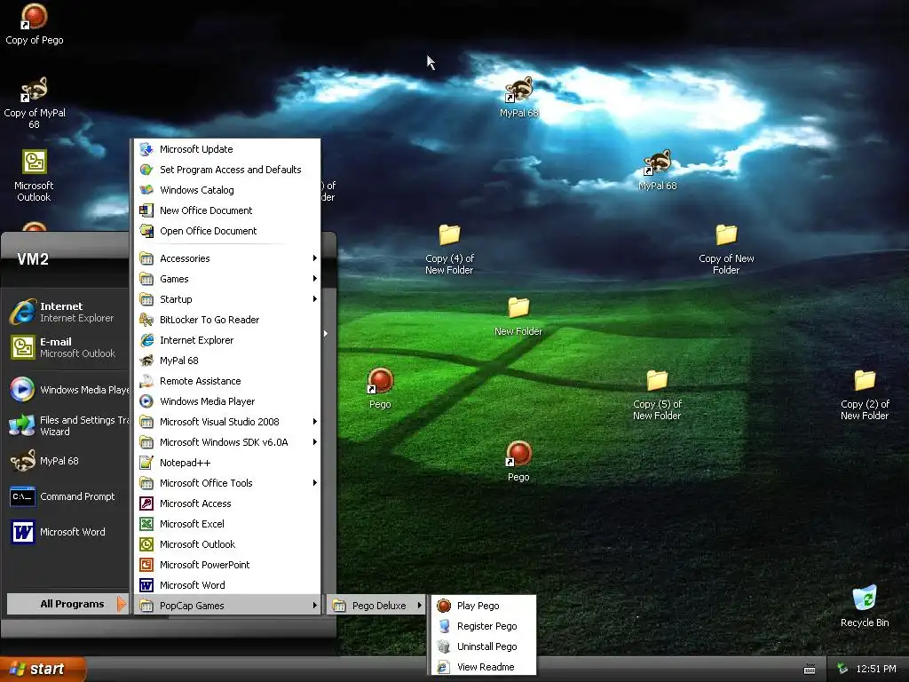Launch MyPal 68 from All Programs list
Screen dimensions: 909x682
tap(227, 361)
